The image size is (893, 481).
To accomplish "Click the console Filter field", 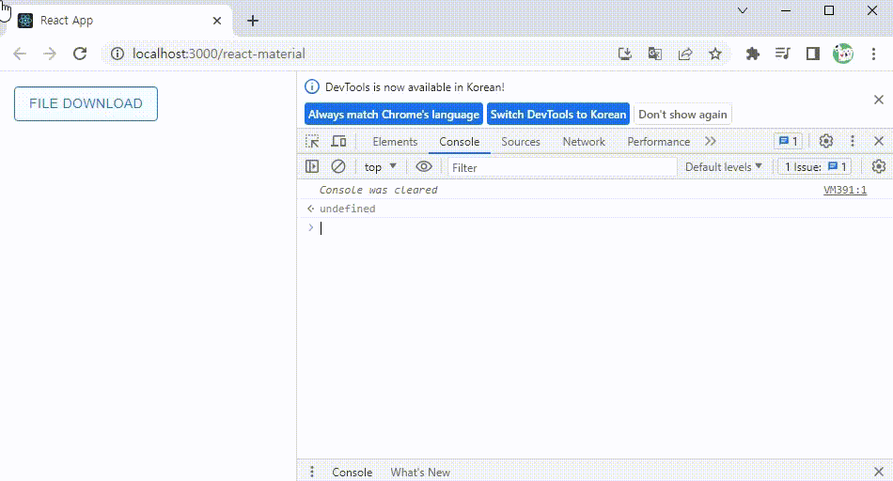I will point(562,167).
